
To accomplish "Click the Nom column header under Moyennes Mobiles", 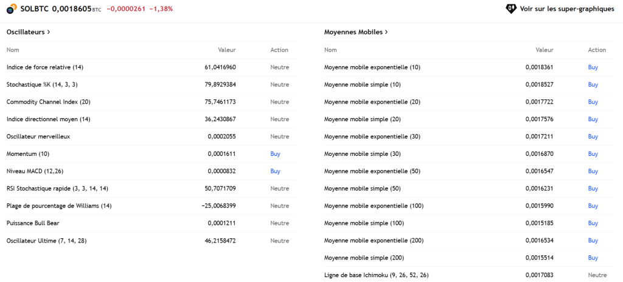I will [330, 50].
